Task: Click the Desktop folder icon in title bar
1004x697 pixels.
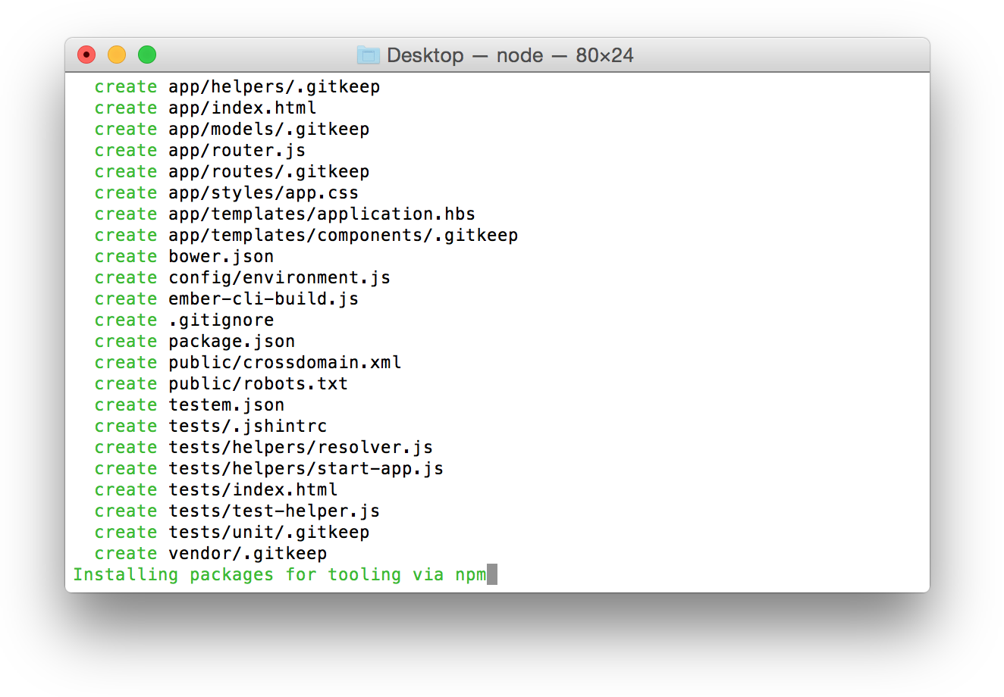Action: (368, 55)
